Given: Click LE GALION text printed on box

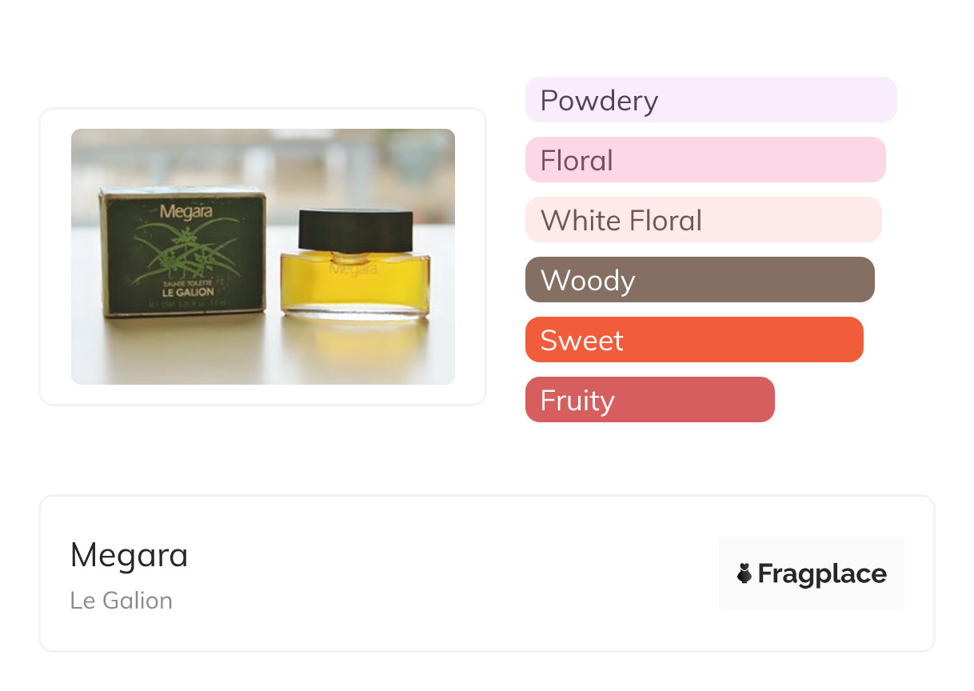Looking at the screenshot, I should point(186,292).
